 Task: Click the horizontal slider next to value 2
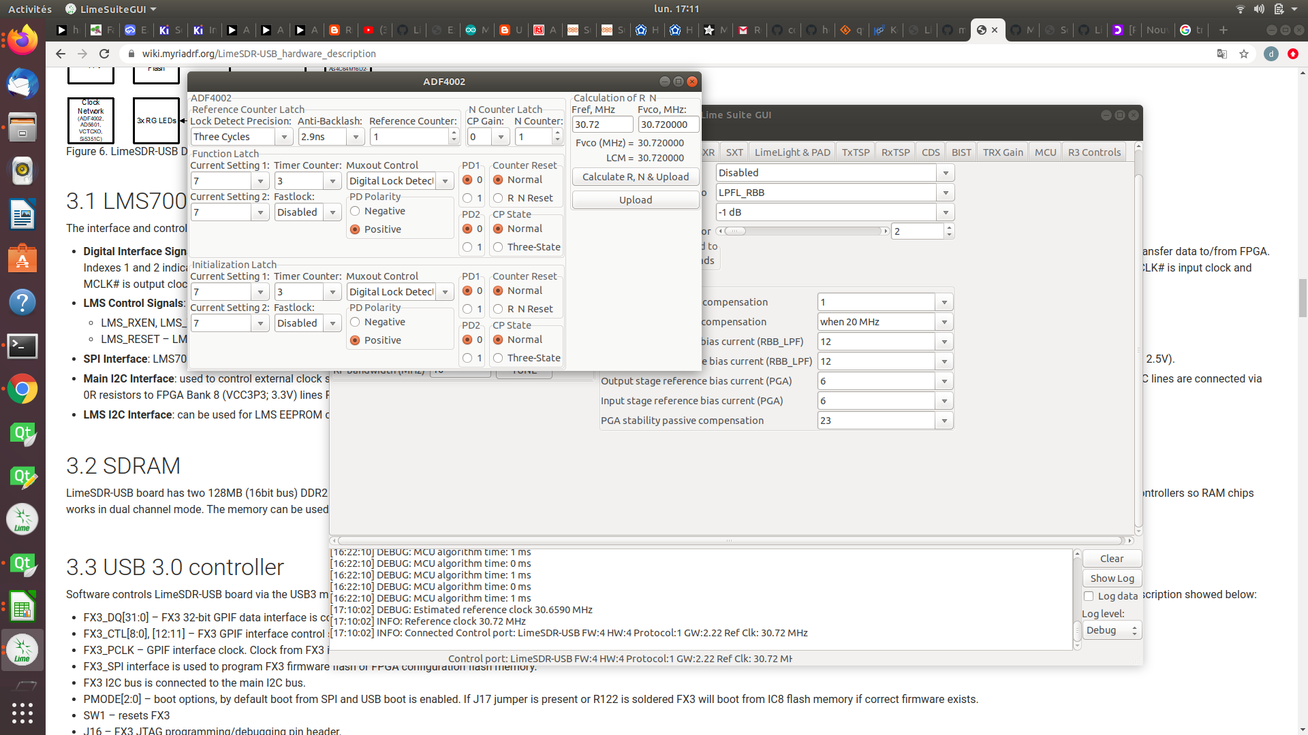[x=804, y=231]
